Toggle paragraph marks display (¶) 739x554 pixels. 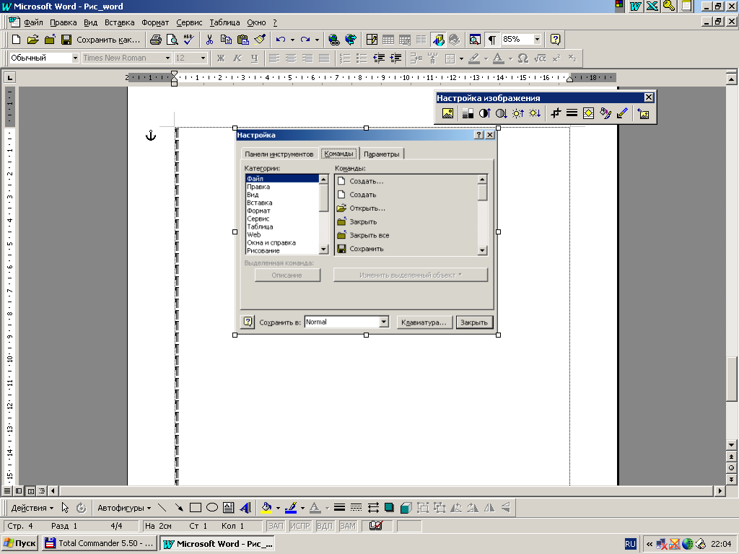pos(491,40)
